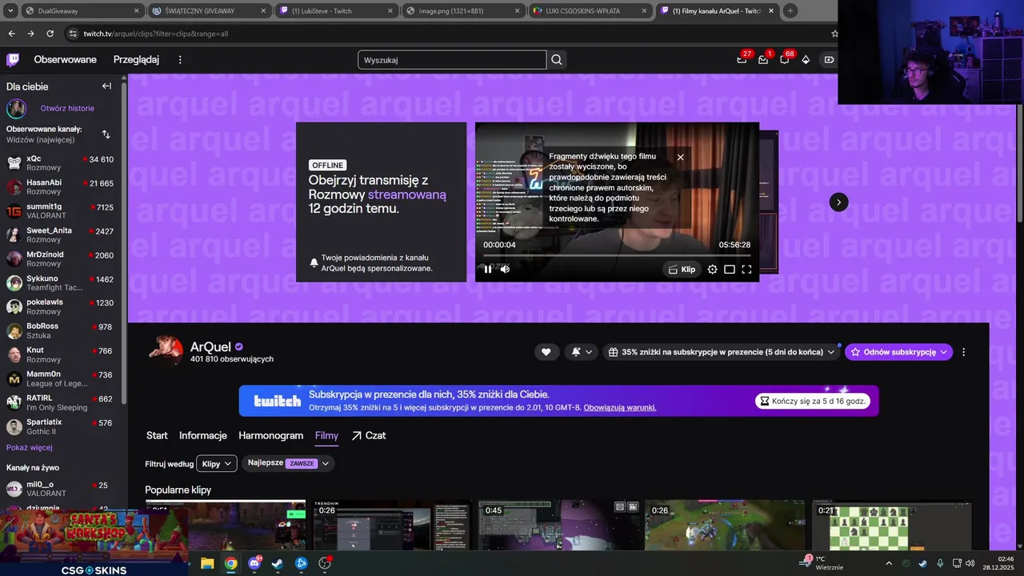
Task: Click ArQuel channel avatar
Action: 166,351
